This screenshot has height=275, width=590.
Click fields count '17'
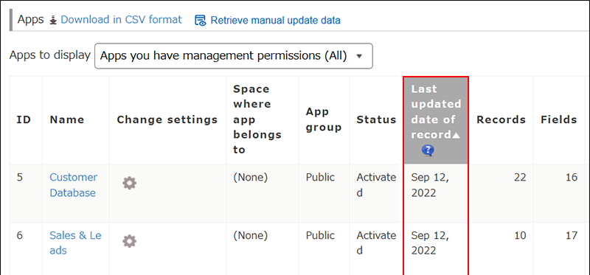tap(571, 235)
